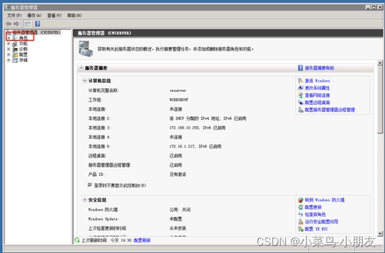
Task: Select the Windows Update value 未配置
Action: [176, 219]
